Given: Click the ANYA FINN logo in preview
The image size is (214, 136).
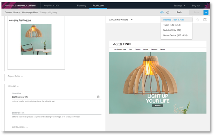Looking at the screenshot, I should pos(122,44).
